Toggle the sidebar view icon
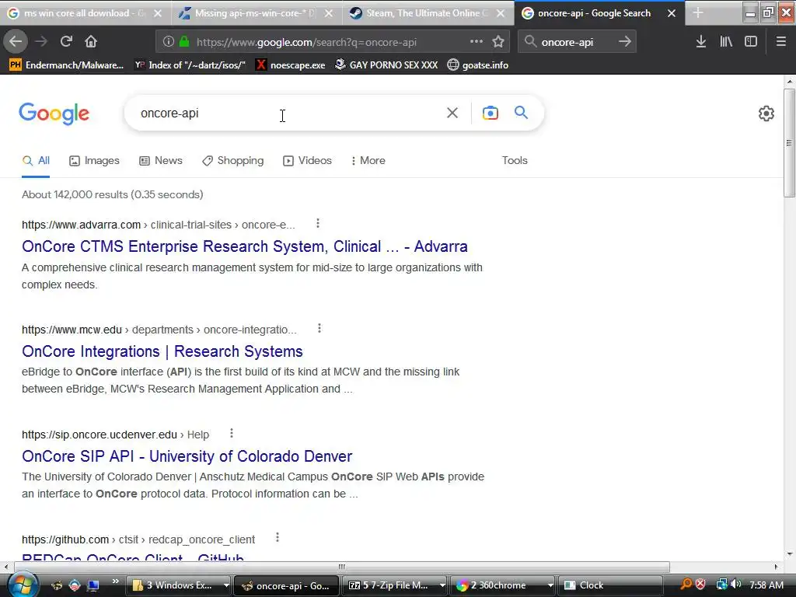The height and width of the screenshot is (597, 796). 751,42
